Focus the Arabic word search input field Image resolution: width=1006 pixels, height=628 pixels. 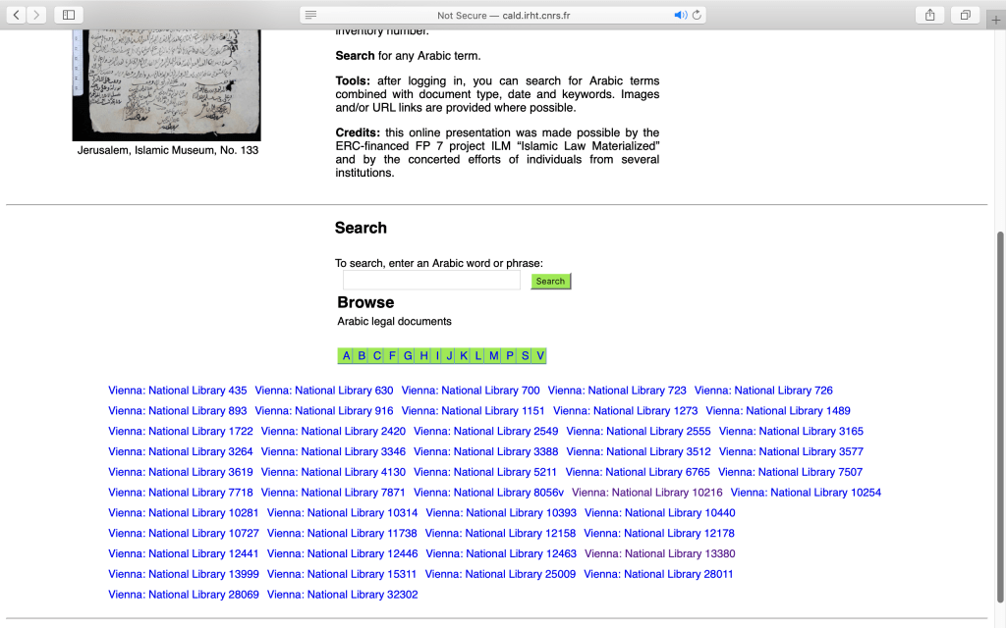(431, 282)
